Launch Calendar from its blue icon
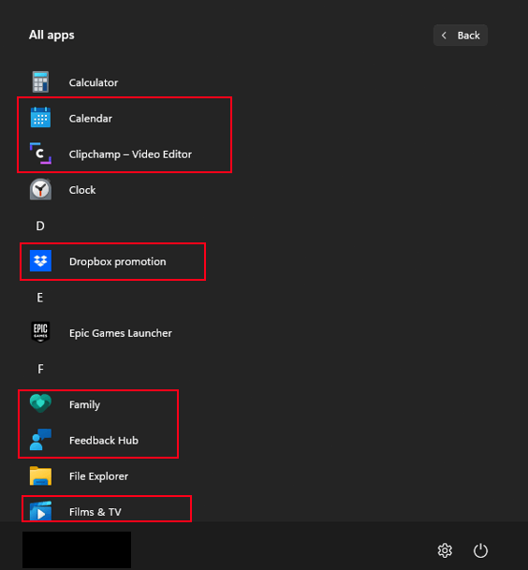 [40, 117]
